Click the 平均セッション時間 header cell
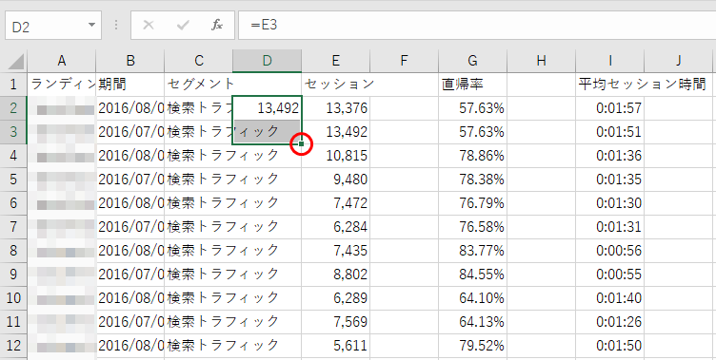 coord(609,85)
